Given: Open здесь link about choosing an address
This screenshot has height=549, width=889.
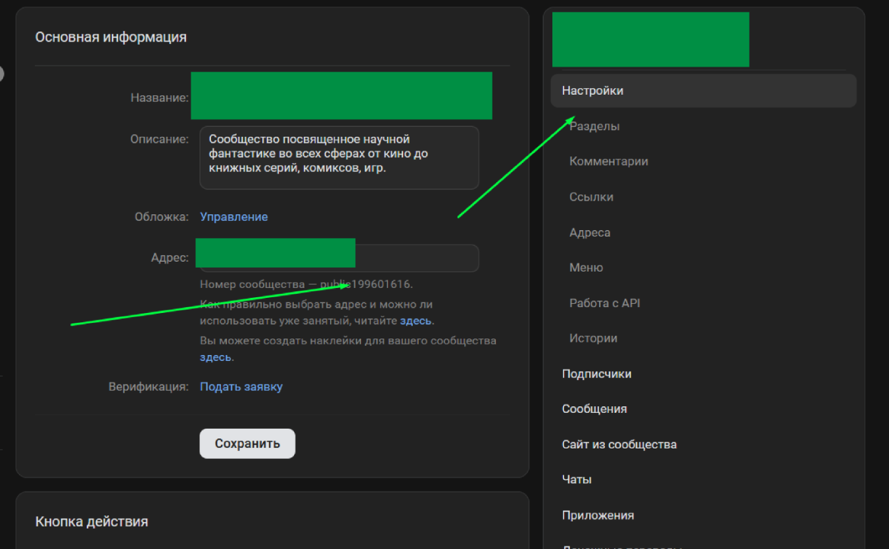Looking at the screenshot, I should [416, 321].
